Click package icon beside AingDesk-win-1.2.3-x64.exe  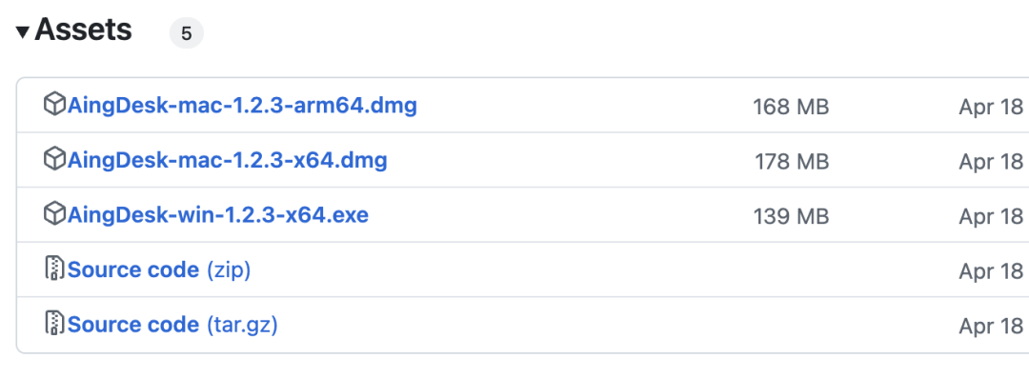54,213
